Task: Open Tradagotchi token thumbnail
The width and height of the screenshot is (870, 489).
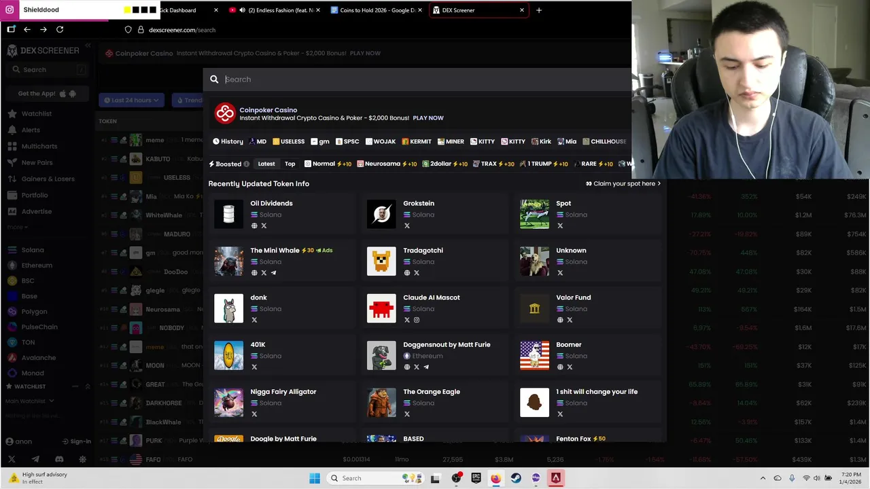Action: (x=381, y=261)
